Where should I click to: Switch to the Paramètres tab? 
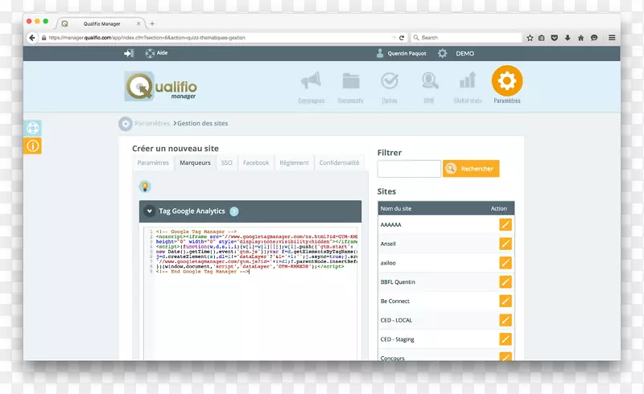coord(153,163)
